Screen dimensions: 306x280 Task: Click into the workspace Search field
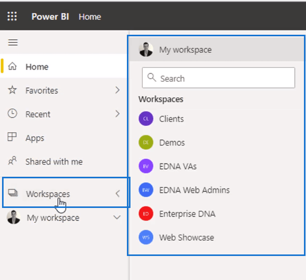point(218,78)
